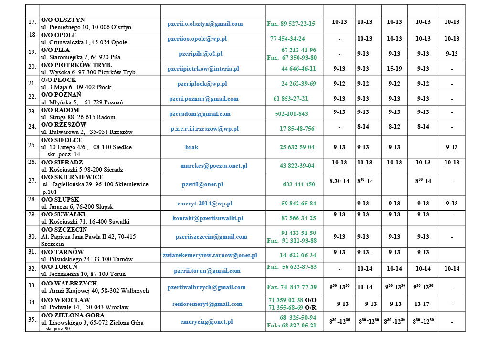The image size is (489, 346).
Task: Click email pzeriiszczecin@gmail.com
Action: coord(211,237)
